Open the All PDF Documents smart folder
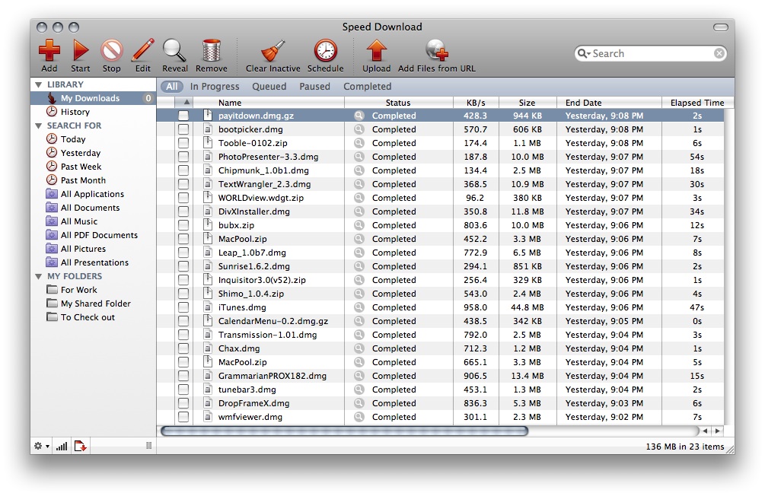 (99, 235)
